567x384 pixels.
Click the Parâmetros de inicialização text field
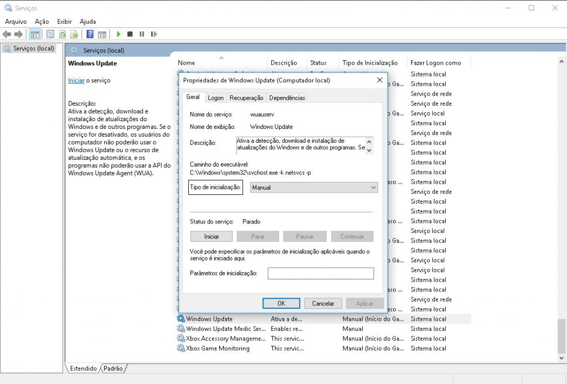coord(321,273)
